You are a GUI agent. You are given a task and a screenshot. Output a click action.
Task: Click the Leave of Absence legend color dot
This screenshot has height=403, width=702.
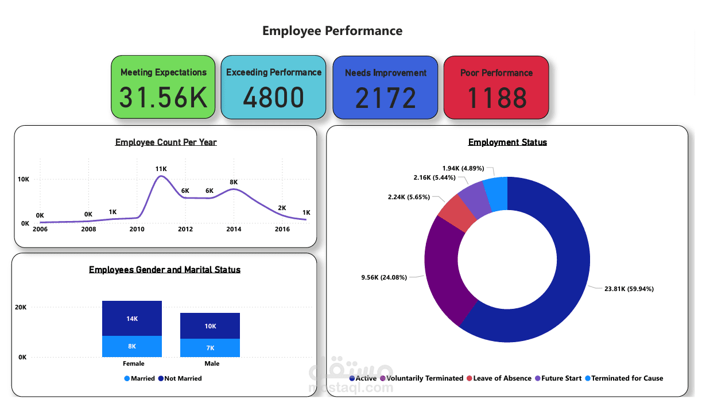(x=468, y=378)
